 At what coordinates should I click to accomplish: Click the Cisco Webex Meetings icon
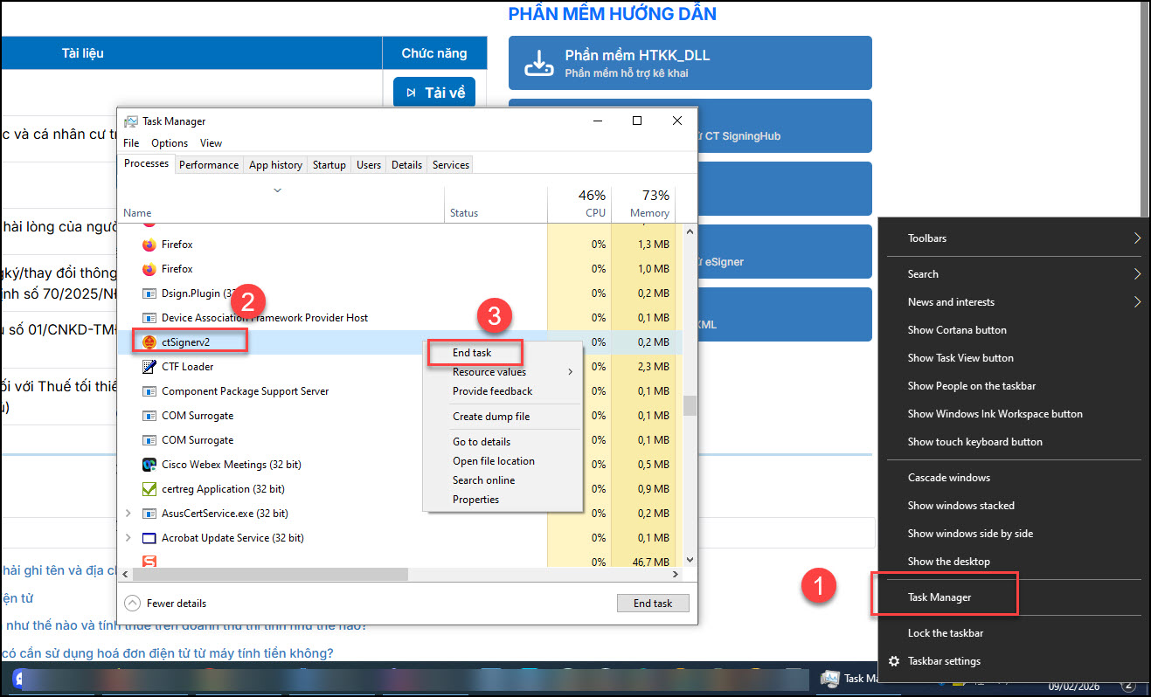[x=149, y=465]
